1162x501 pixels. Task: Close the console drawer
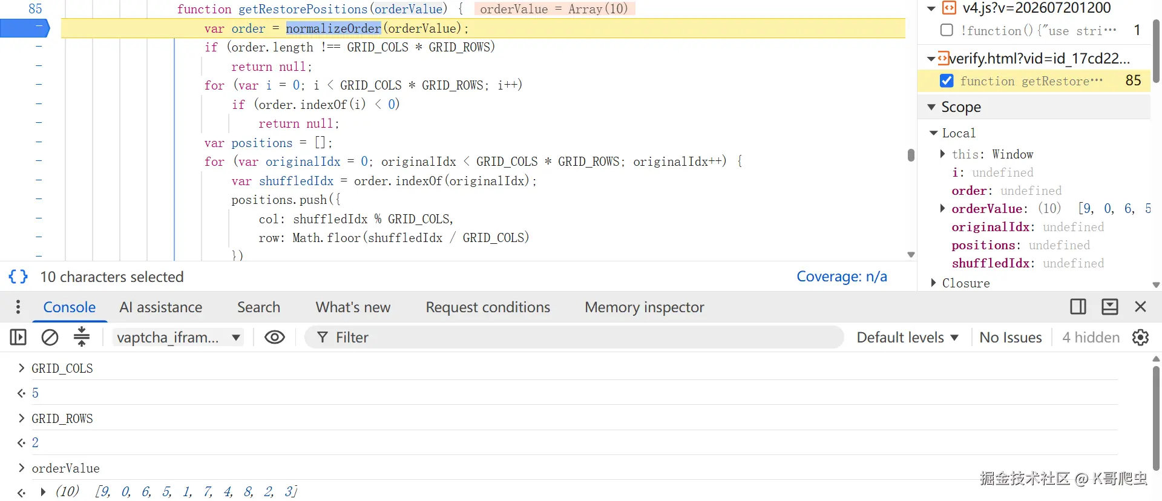[x=1140, y=307]
